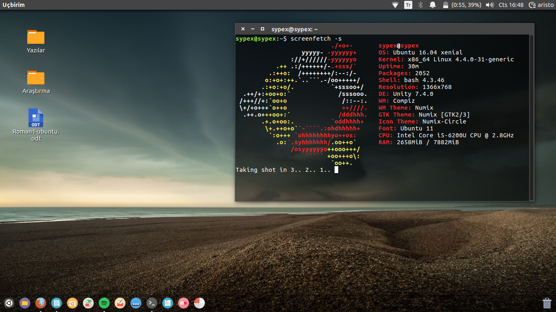This screenshot has height=312, width=556.
Task: Click the 'WM Theme: Numix' line
Action: point(406,108)
